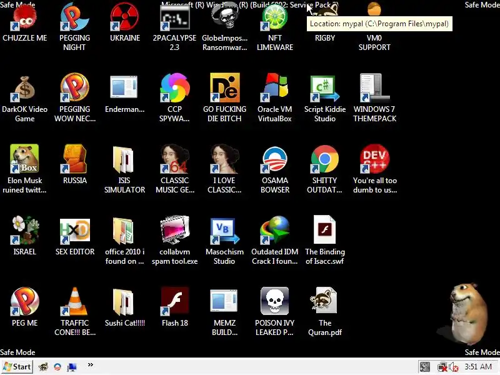Launch the raccoon quick launch icon

tap(43, 367)
